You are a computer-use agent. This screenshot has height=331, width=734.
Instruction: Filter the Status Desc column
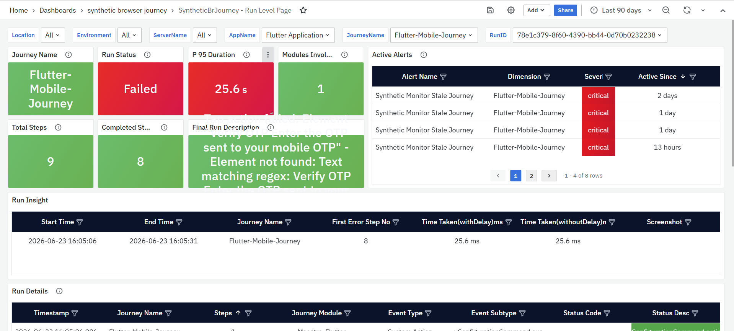coord(695,313)
